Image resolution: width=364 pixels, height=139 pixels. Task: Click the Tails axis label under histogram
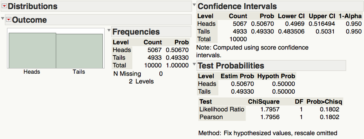pos(79,72)
